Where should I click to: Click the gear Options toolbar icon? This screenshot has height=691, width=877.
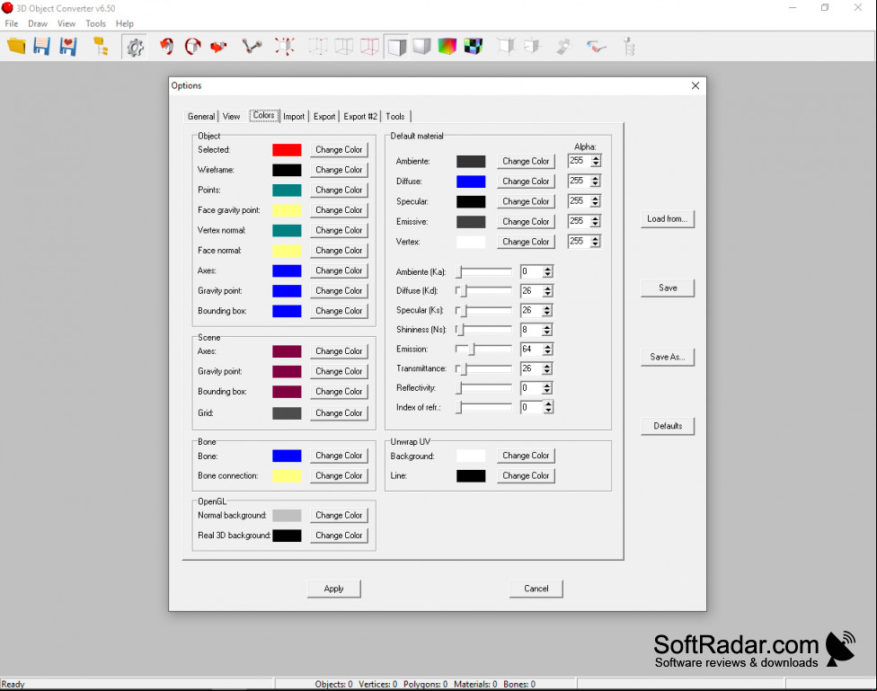tap(134, 47)
